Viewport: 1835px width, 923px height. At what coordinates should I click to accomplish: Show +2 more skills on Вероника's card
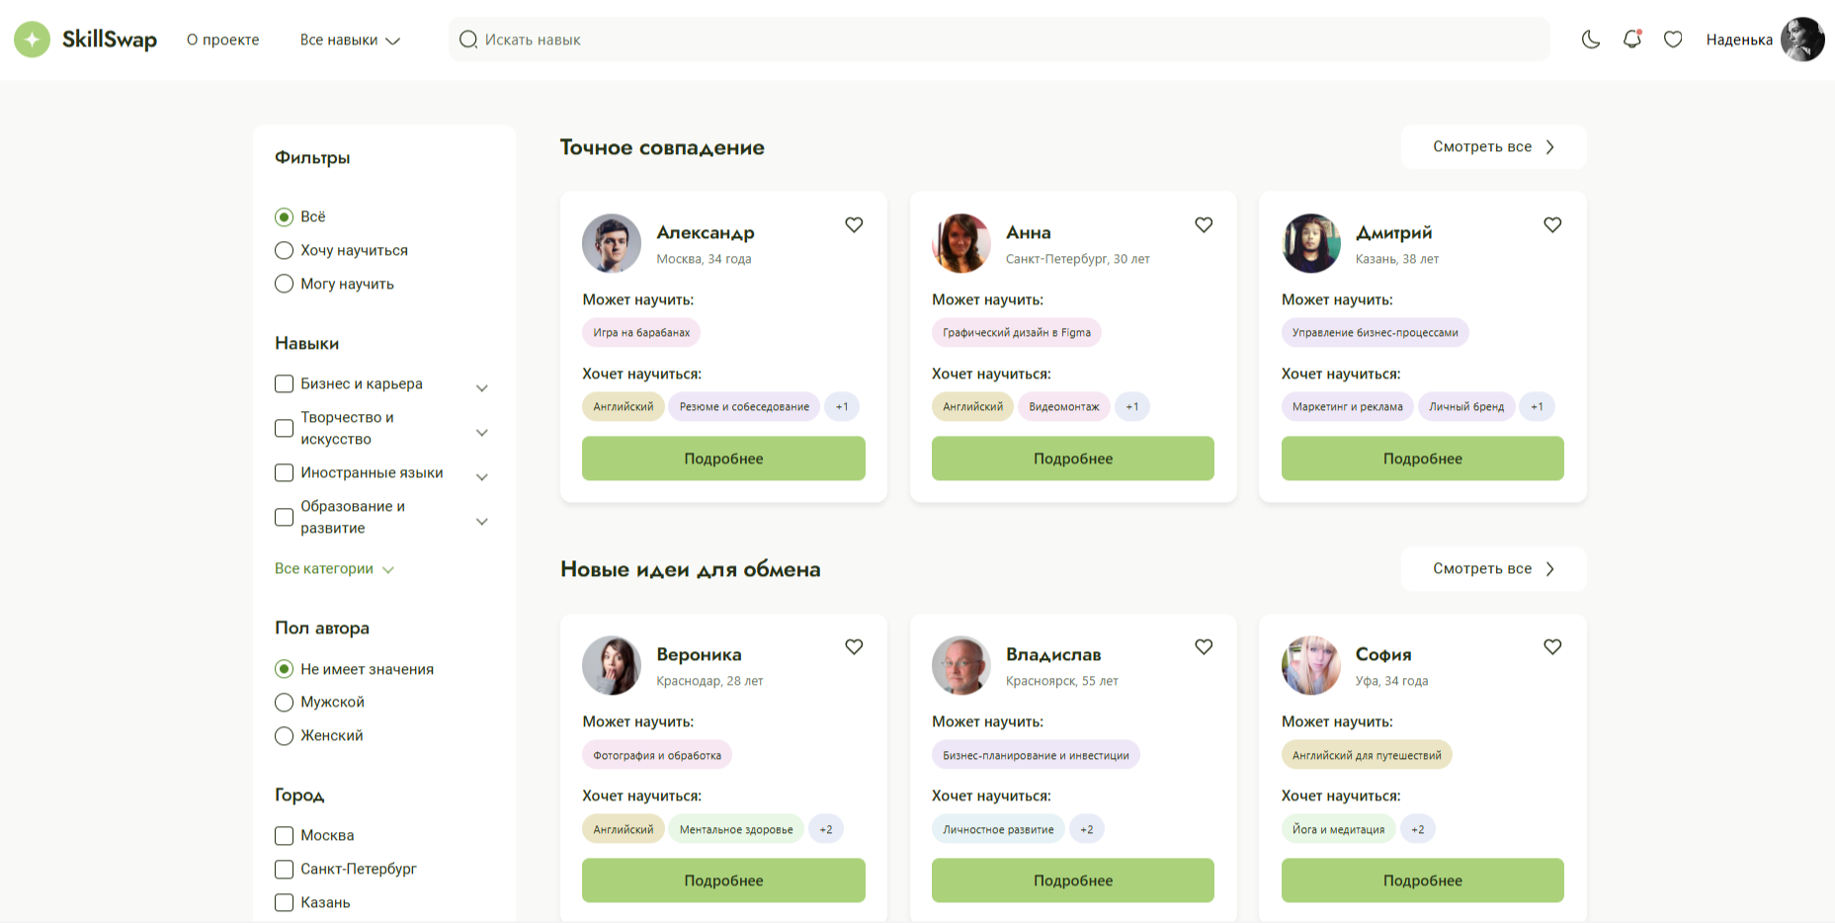coord(826,829)
